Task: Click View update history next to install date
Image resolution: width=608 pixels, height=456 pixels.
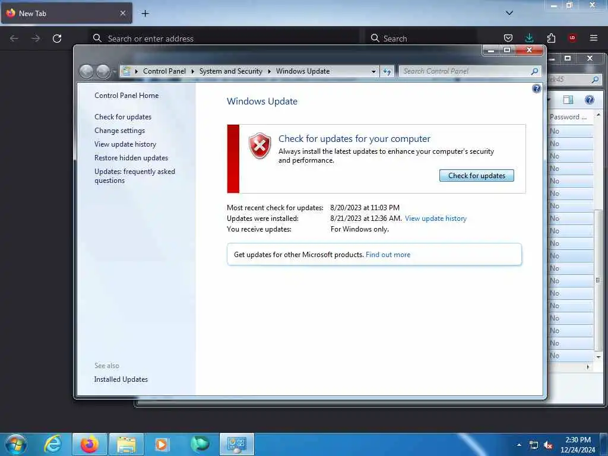Action: tap(435, 218)
